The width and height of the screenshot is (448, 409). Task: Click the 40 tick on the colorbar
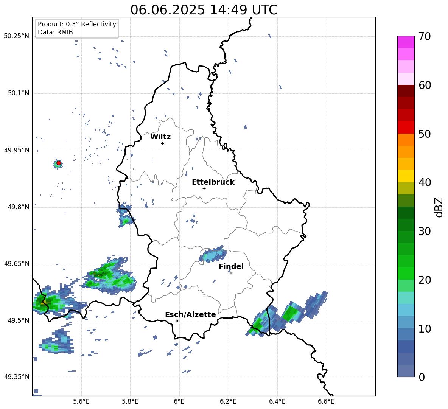tap(425, 182)
